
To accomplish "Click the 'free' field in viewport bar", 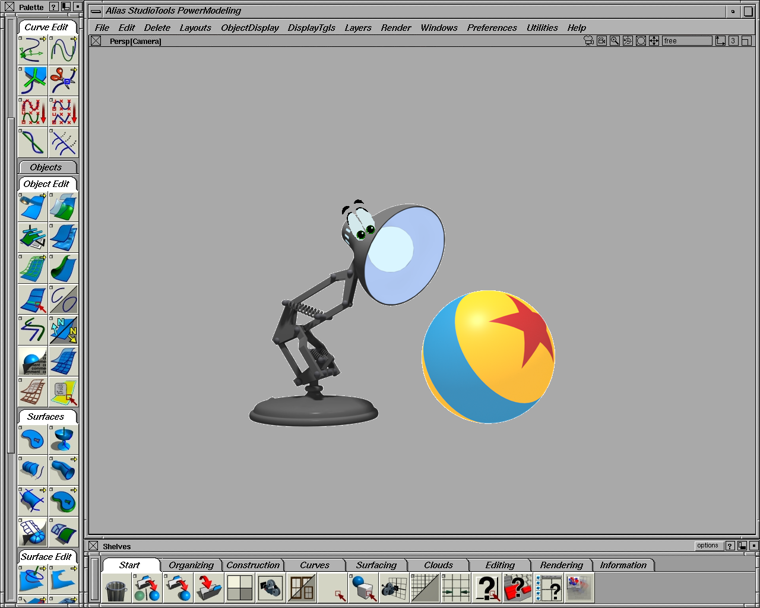I will pos(687,41).
